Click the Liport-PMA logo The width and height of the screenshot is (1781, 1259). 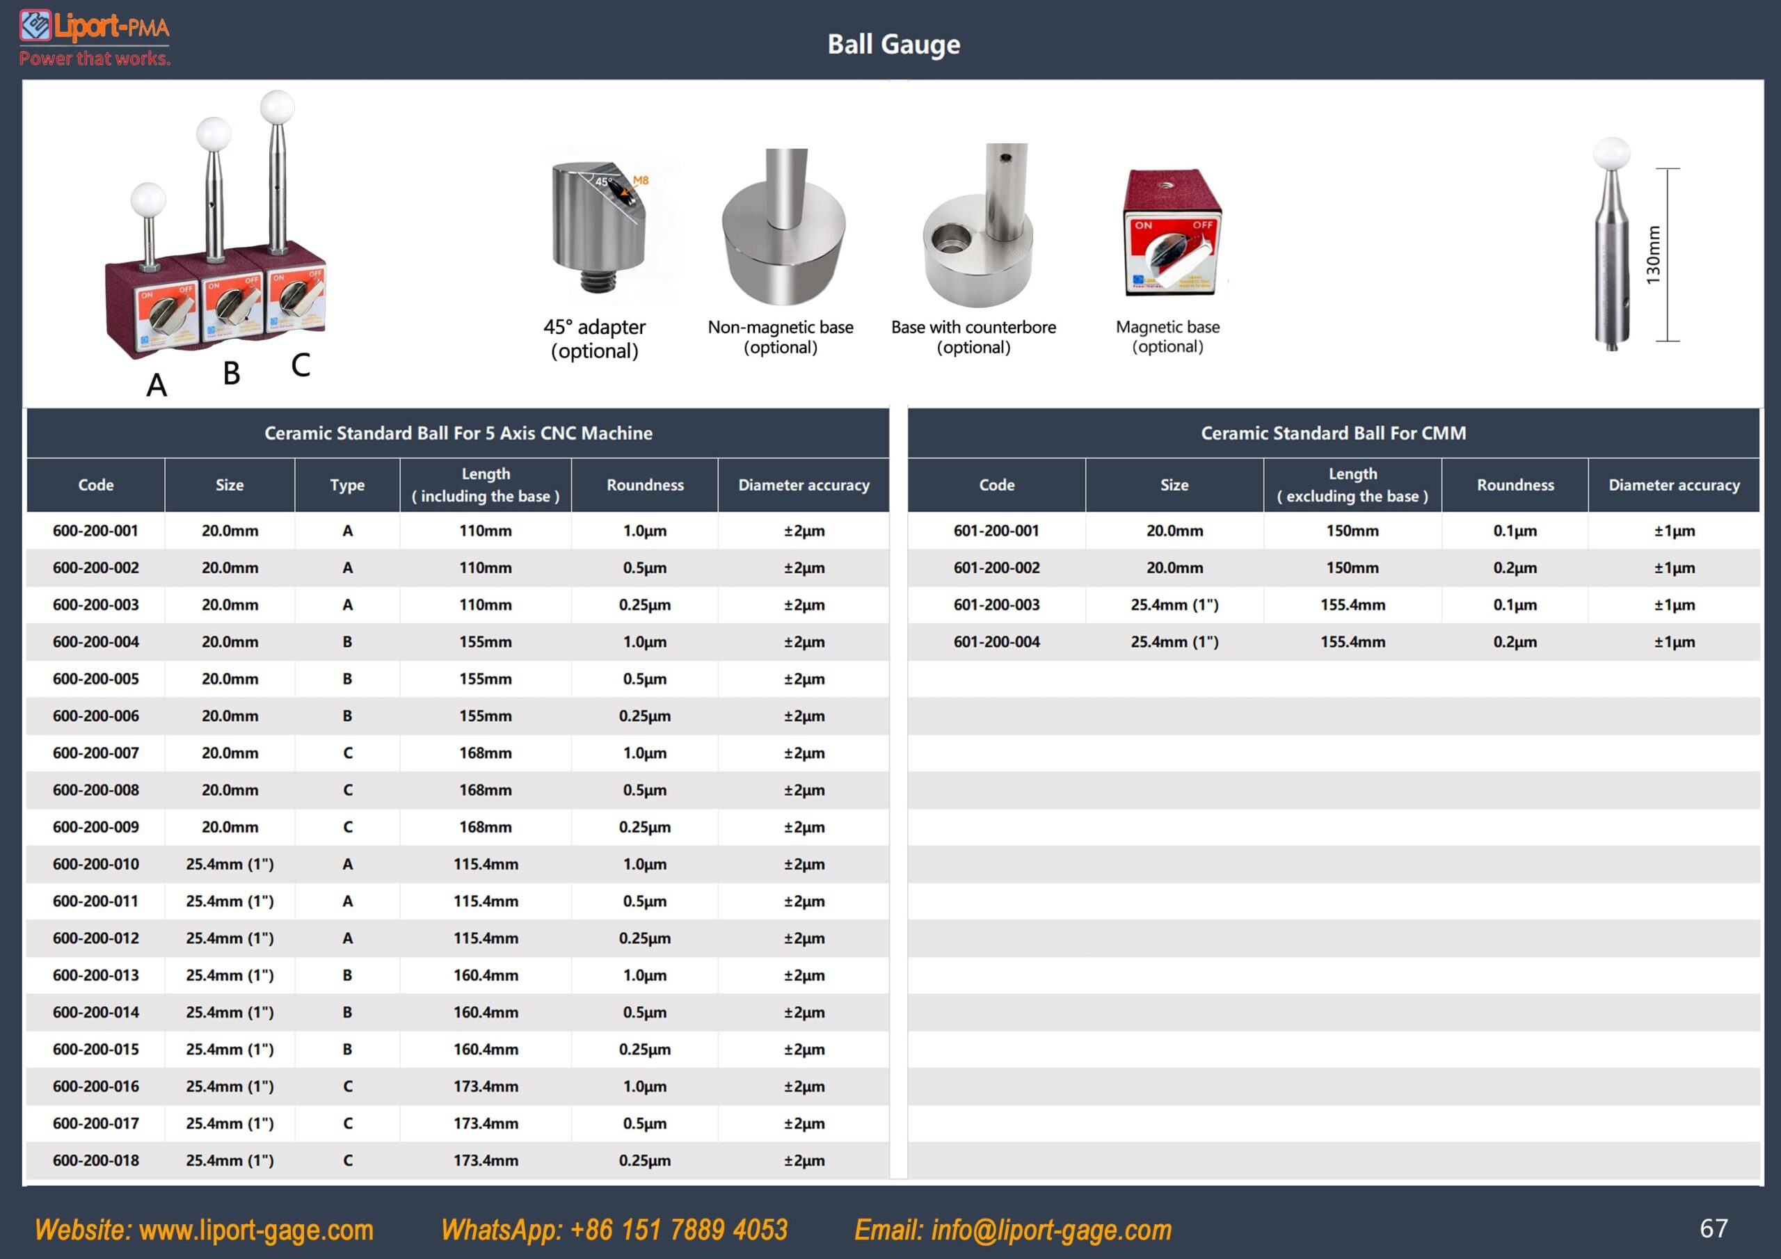95,38
